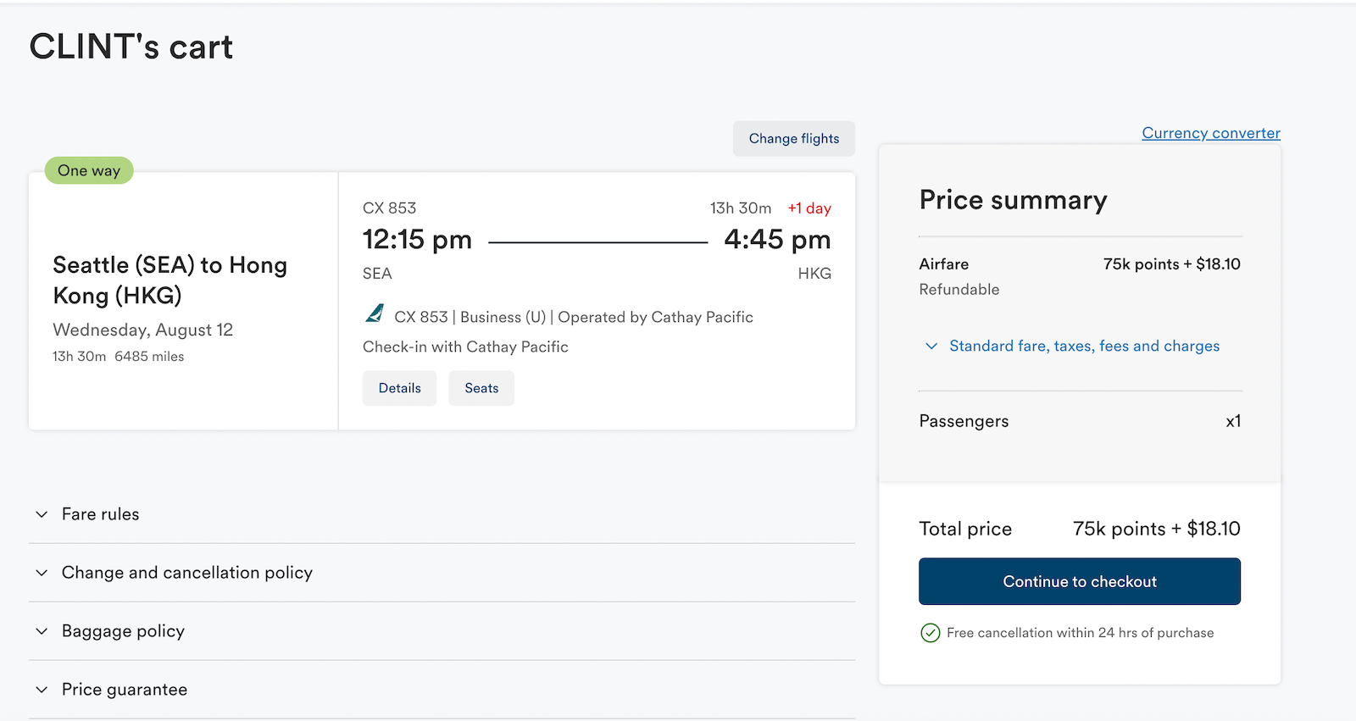Image resolution: width=1356 pixels, height=721 pixels.
Task: Open flight Details for CX 853
Action: click(x=399, y=388)
